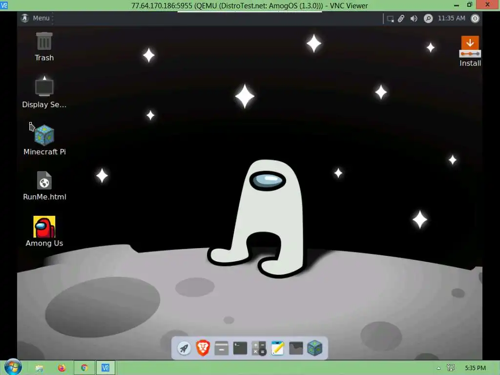This screenshot has height=375, width=500.
Task: Open the system monitor dock icon
Action: [296, 348]
